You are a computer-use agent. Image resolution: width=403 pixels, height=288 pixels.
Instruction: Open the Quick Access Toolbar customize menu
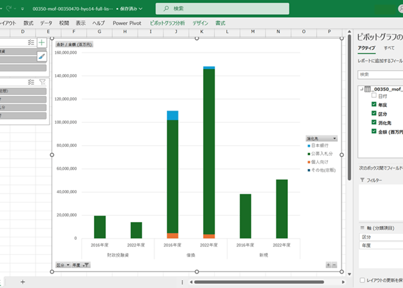pos(23,9)
